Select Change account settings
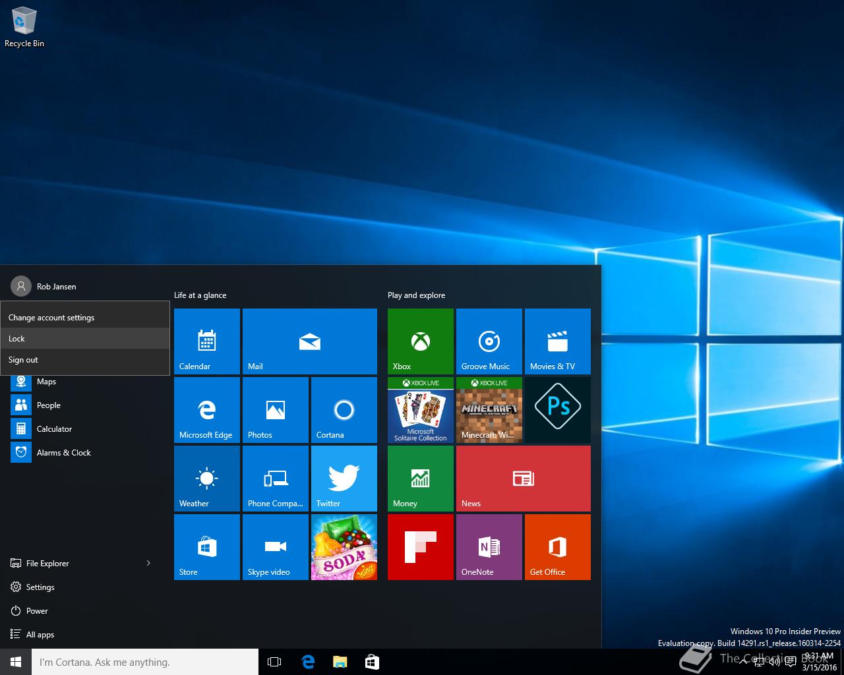 click(85, 318)
